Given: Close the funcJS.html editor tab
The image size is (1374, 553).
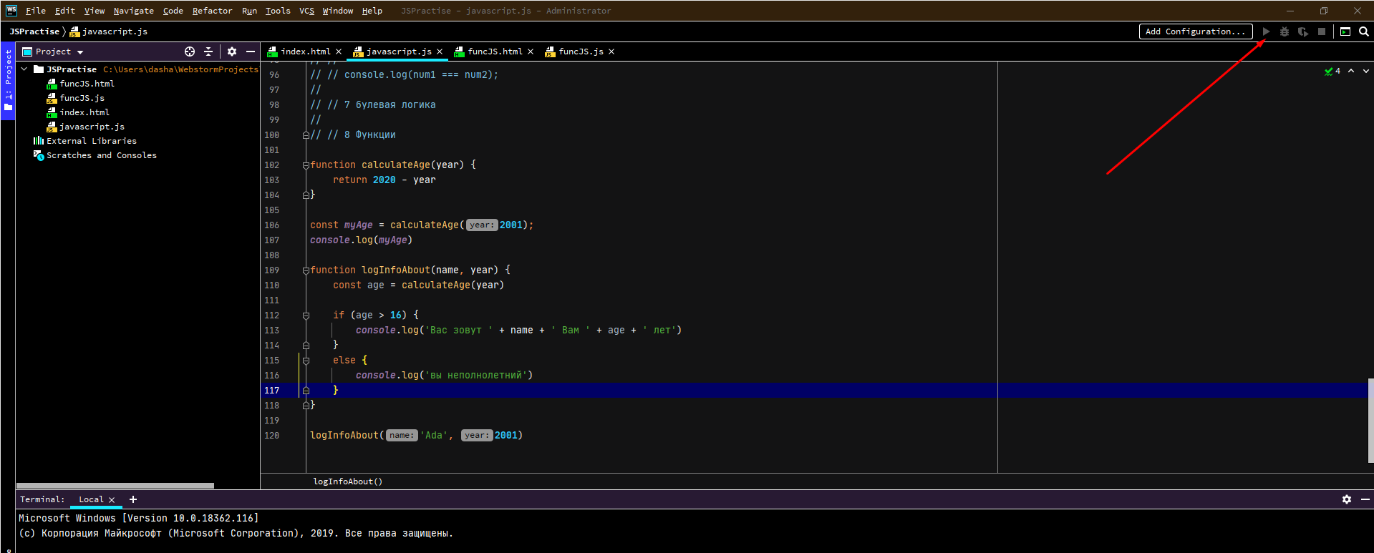Looking at the screenshot, I should (x=531, y=52).
